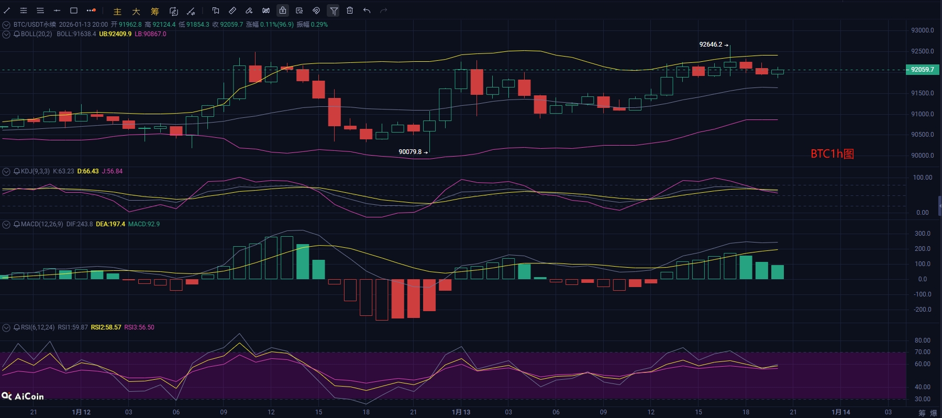This screenshot has width=942, height=418.
Task: Collapse the MACD(12,26,9) indicator panel
Action: [x=6, y=224]
